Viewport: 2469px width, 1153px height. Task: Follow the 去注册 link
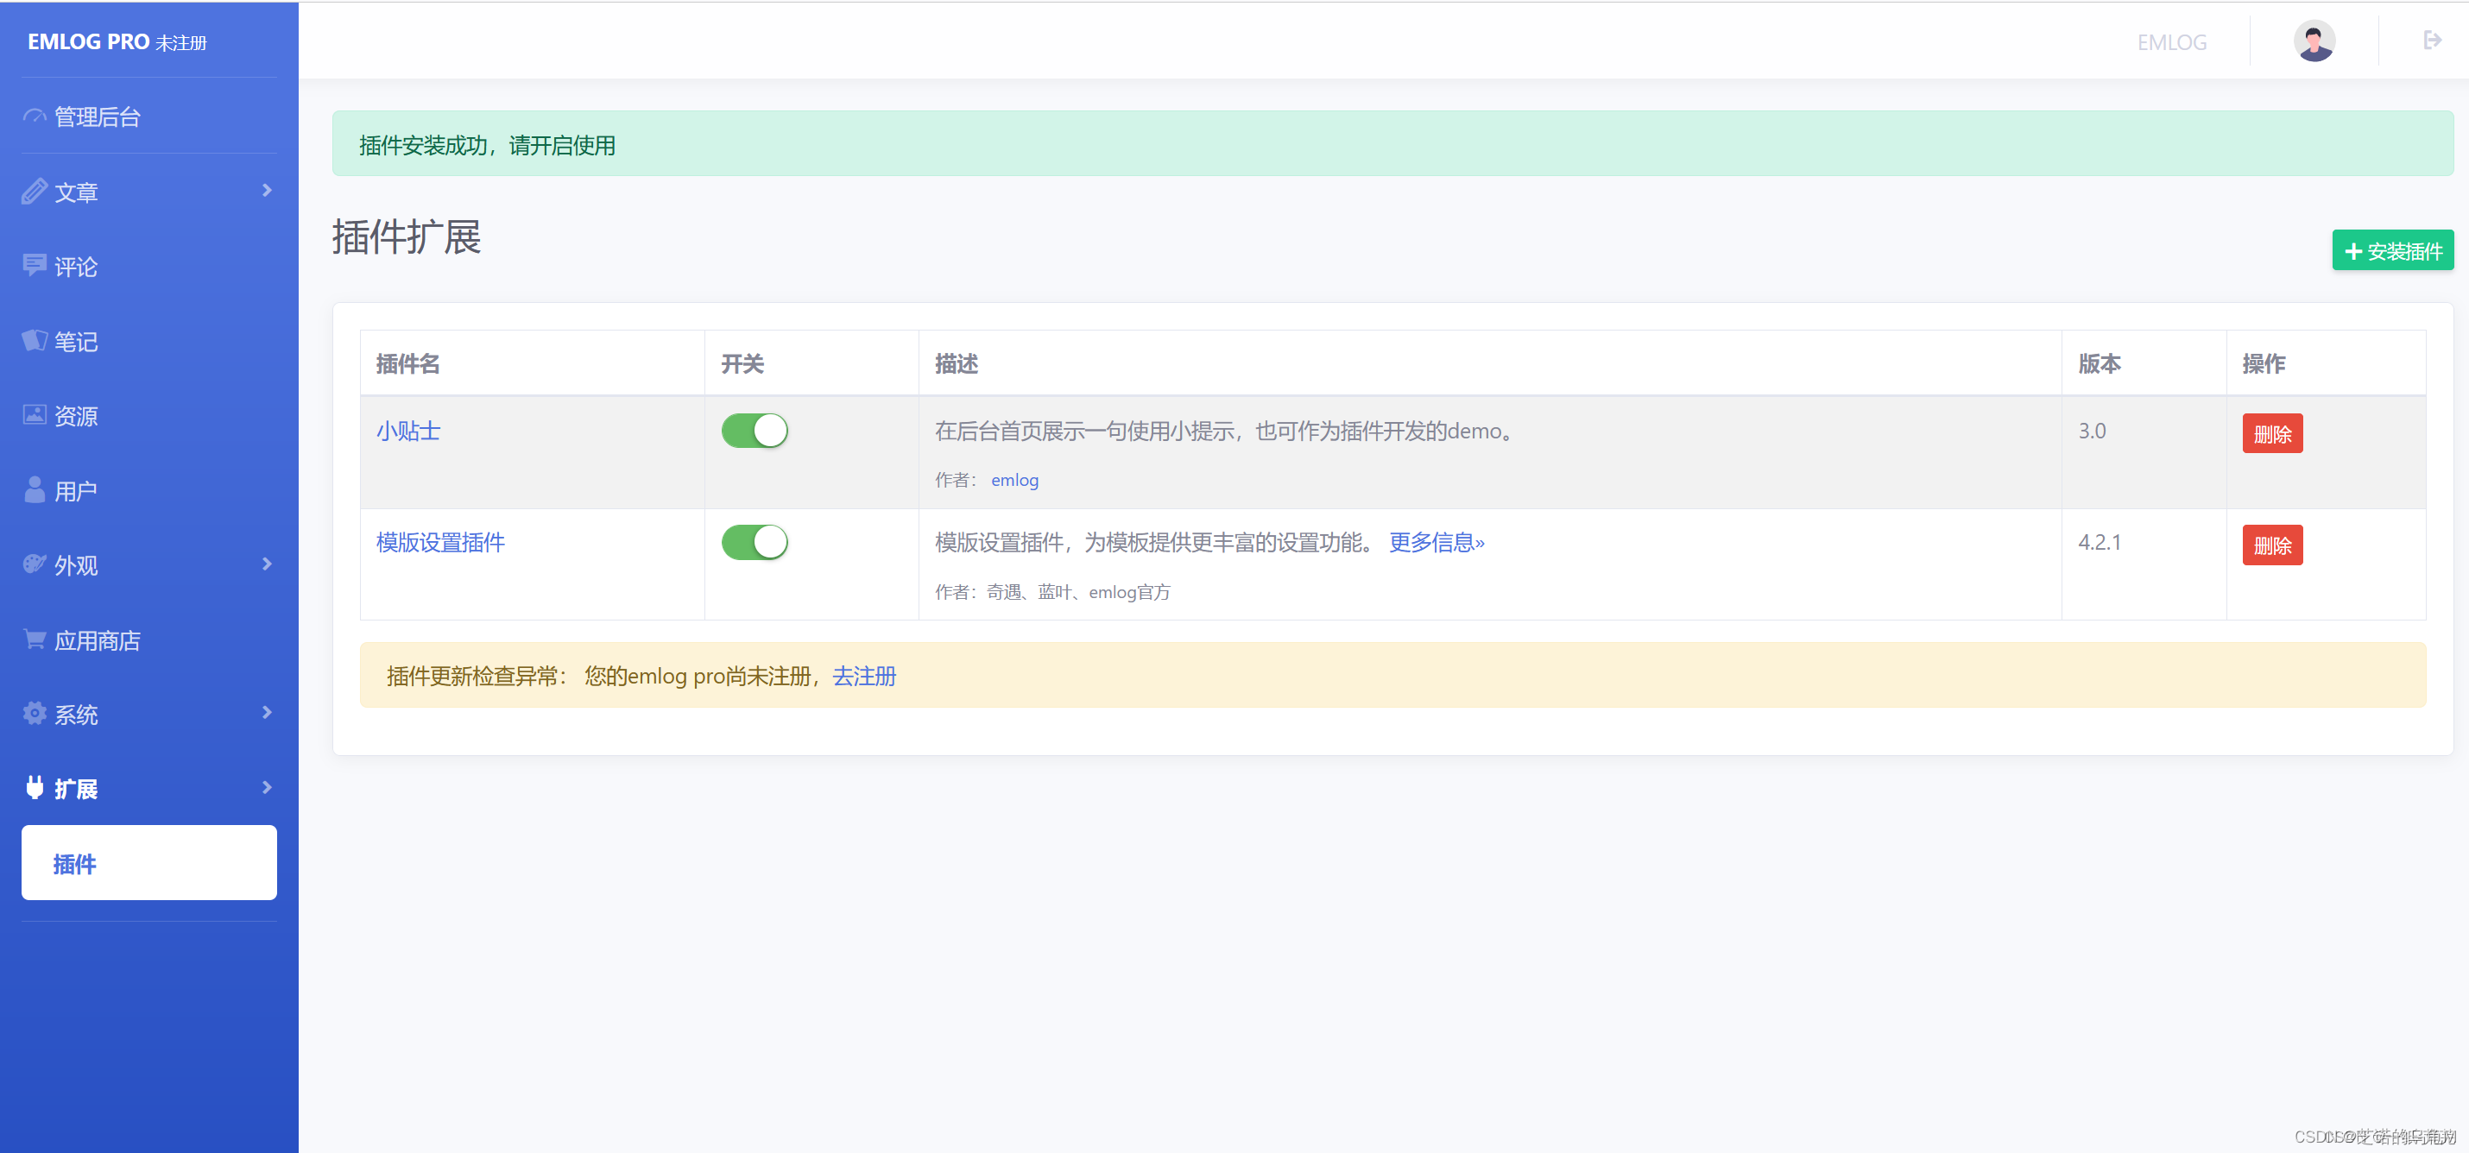863,677
